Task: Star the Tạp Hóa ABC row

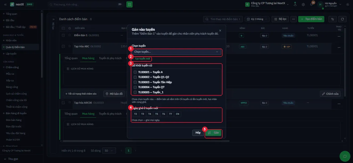Action: coord(69,46)
